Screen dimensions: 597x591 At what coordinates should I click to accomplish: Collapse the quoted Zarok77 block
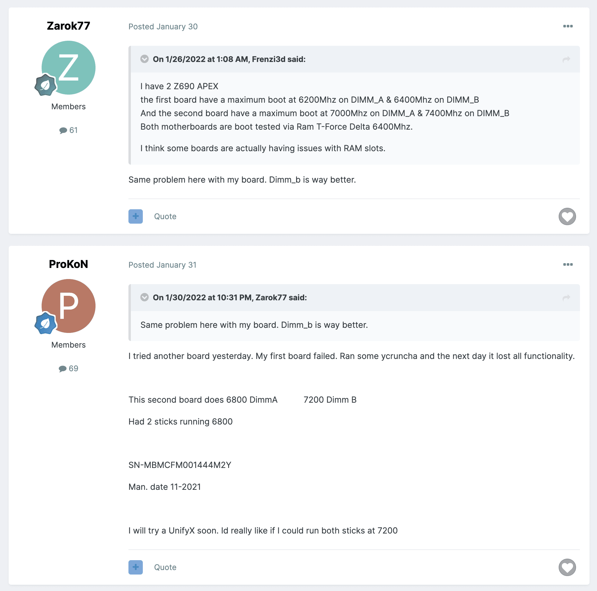144,297
